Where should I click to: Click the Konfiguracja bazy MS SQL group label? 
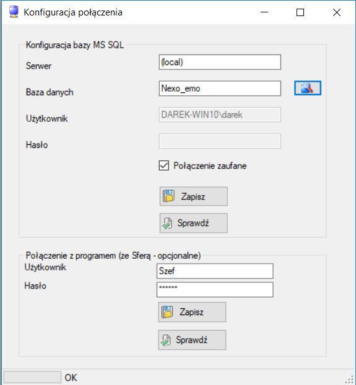point(75,45)
